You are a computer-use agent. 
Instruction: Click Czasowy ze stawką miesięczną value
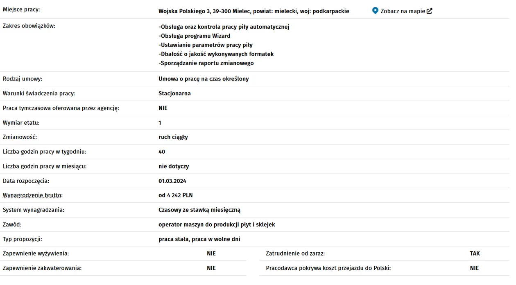tap(199, 210)
